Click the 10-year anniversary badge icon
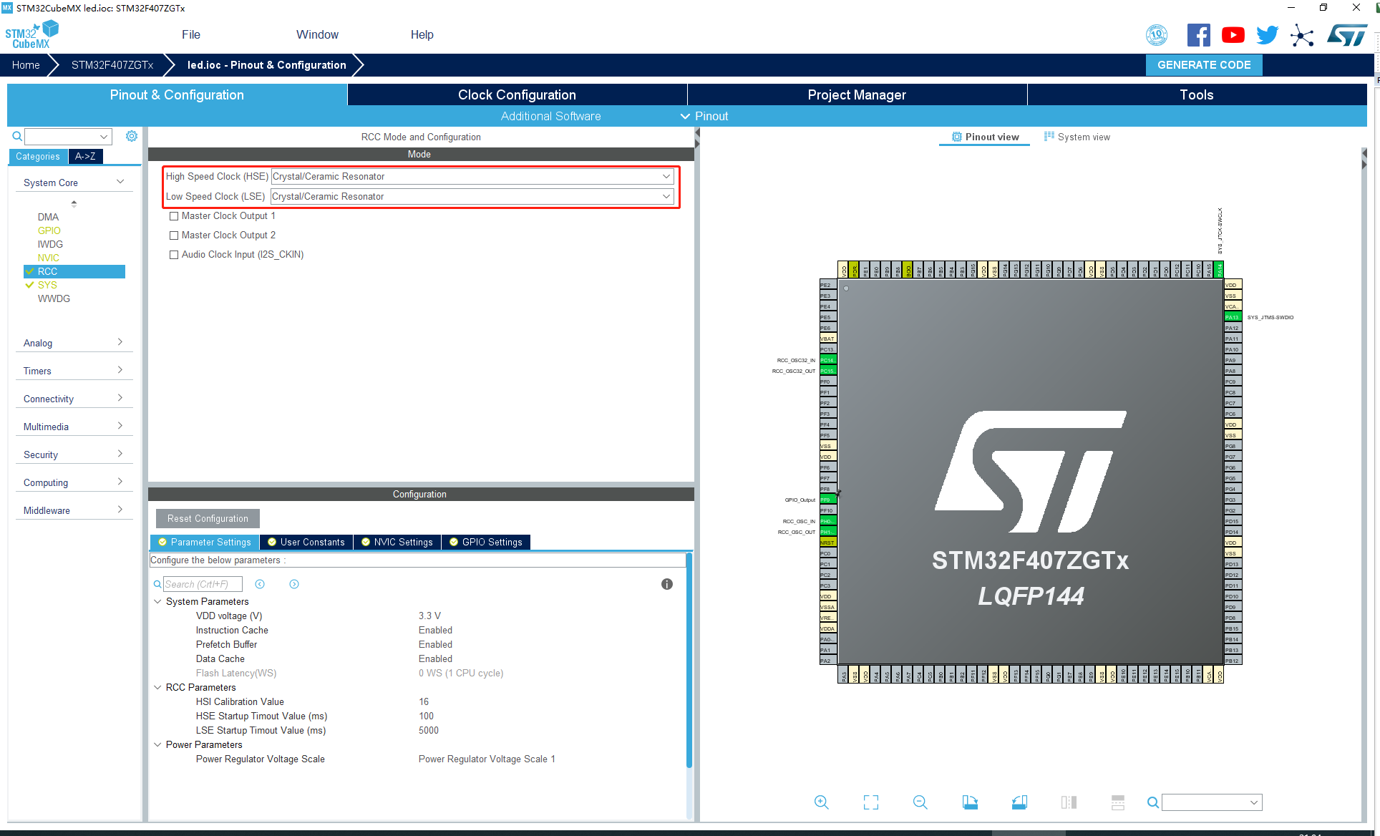 (1157, 34)
